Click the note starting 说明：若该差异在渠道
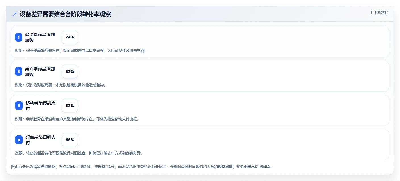Image resolution: width=400 pixels, height=181 pixels. tap(77, 119)
